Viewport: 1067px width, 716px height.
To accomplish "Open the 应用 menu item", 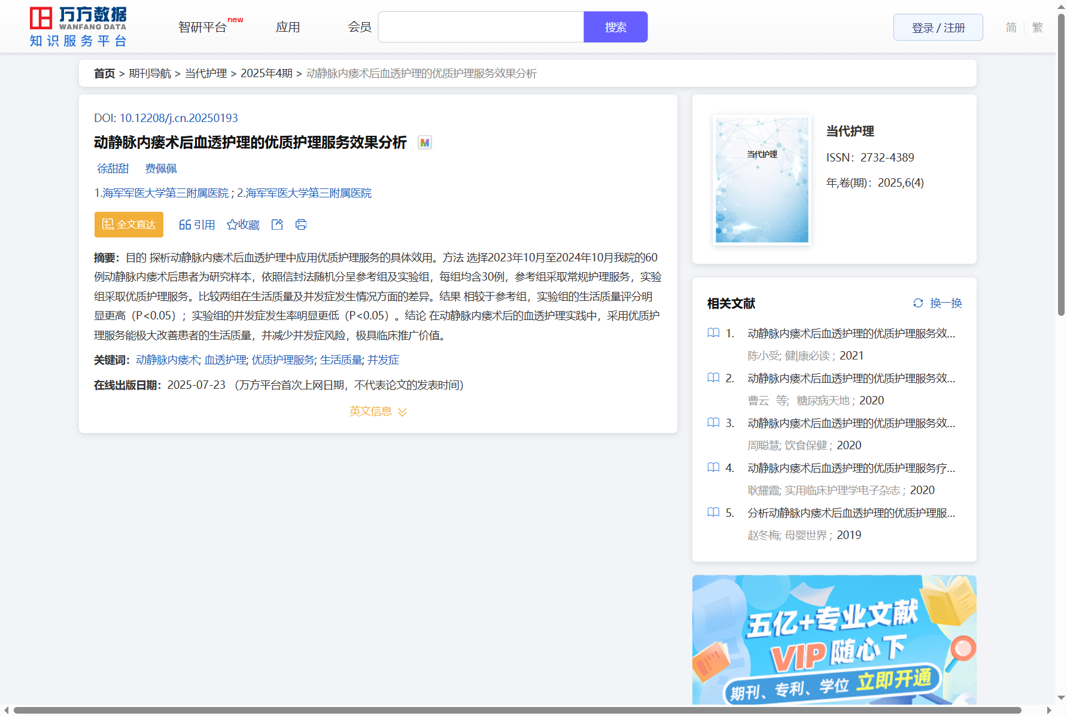I will pyautogui.click(x=288, y=28).
